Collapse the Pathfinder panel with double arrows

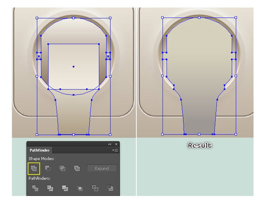(x=110, y=144)
